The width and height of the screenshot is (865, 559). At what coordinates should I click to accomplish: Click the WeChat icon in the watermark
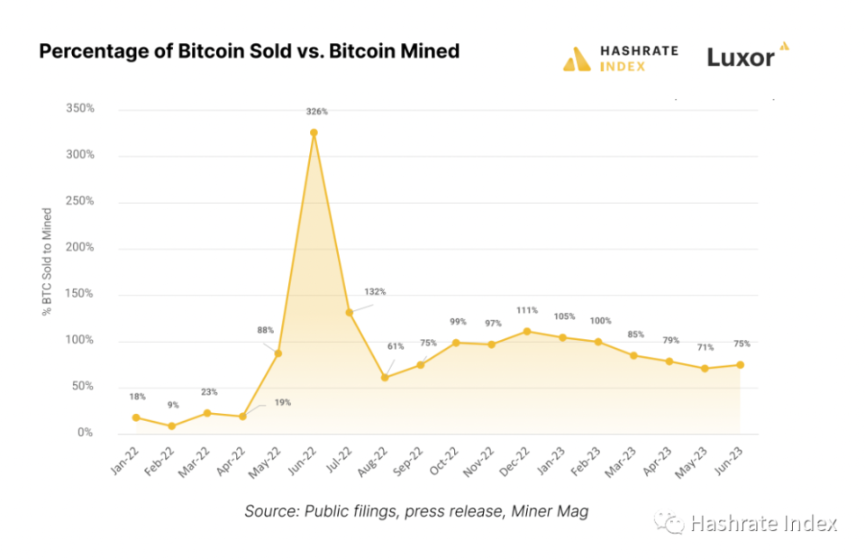[x=669, y=522]
